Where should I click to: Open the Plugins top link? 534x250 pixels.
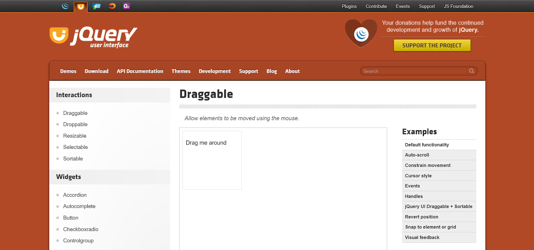pyautogui.click(x=349, y=6)
